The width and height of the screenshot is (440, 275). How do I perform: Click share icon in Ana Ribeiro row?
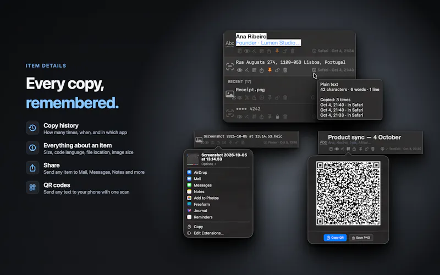pyautogui.click(x=269, y=51)
